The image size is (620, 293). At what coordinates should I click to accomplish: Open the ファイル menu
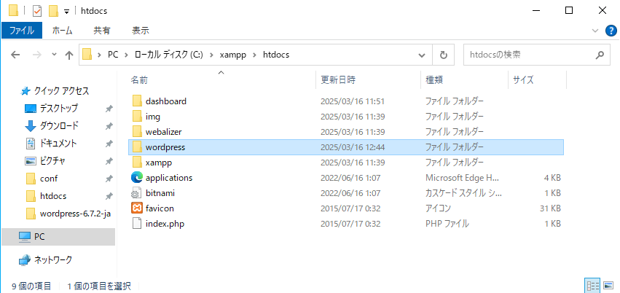click(x=21, y=31)
